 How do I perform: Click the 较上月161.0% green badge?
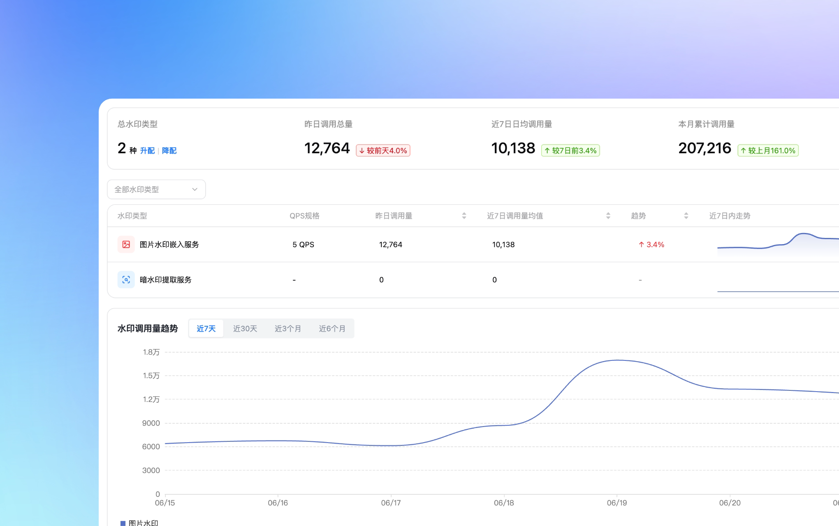768,151
